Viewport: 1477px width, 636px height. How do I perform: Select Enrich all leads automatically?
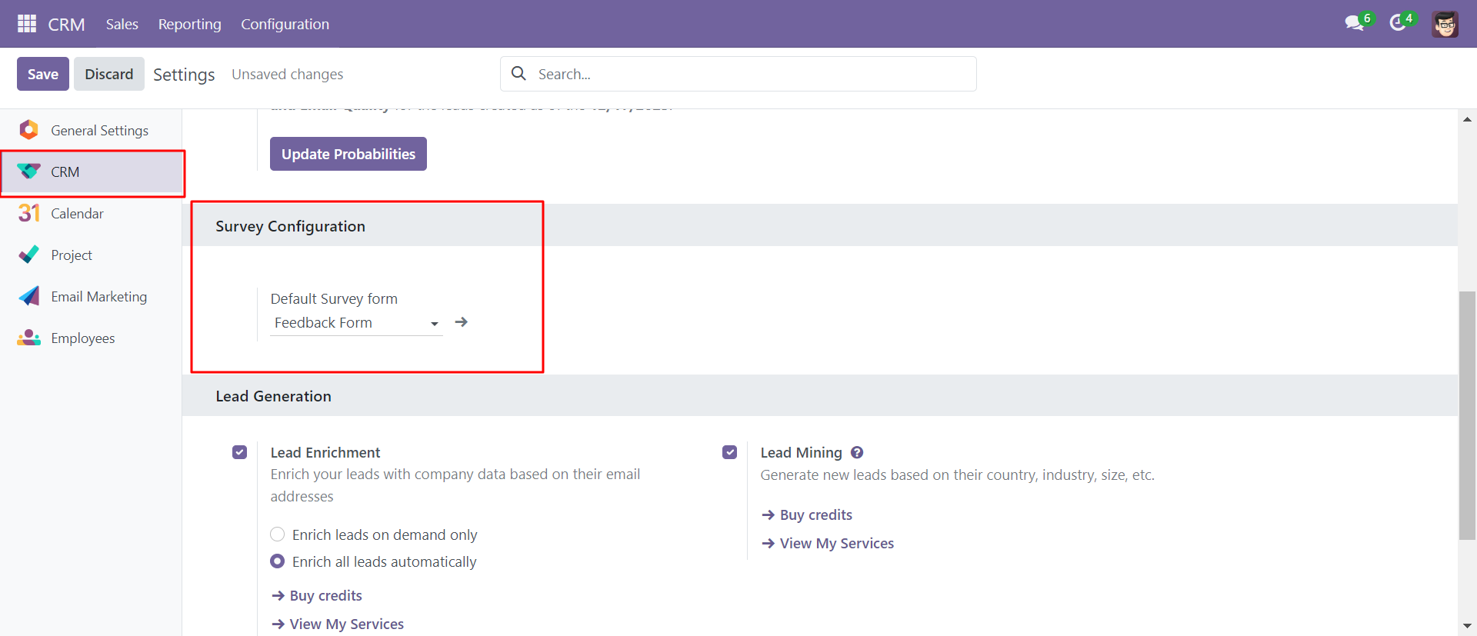coord(278,561)
